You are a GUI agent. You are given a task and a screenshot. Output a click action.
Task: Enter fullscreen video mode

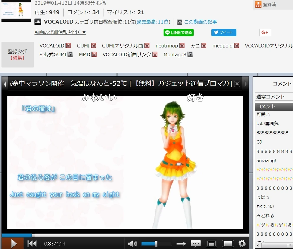pos(228,244)
